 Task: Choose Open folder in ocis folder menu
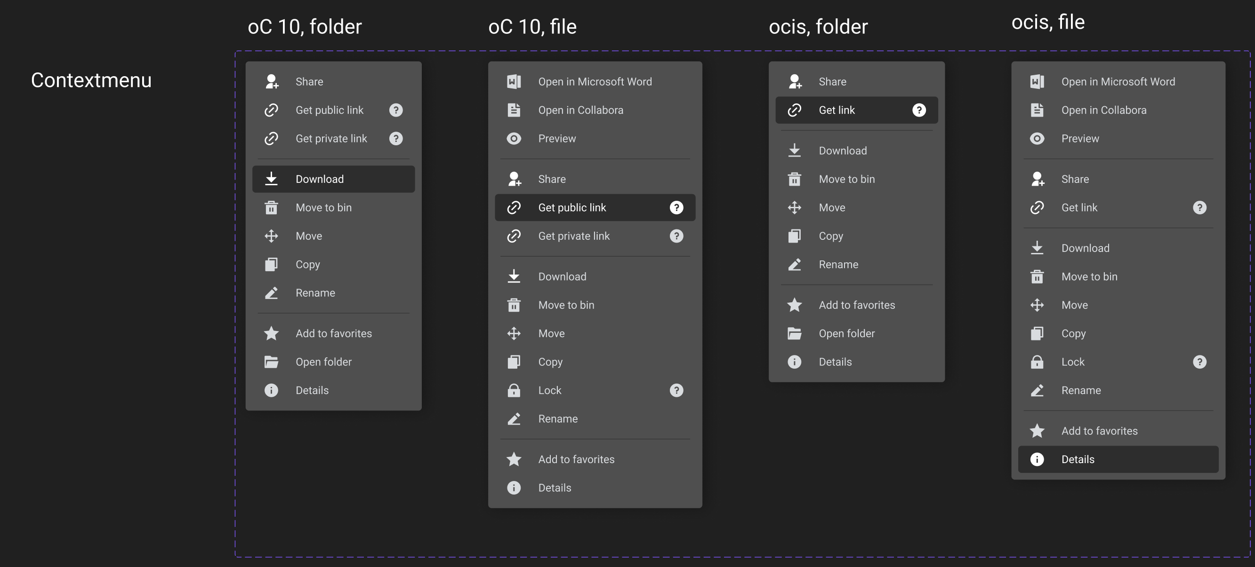pos(847,333)
